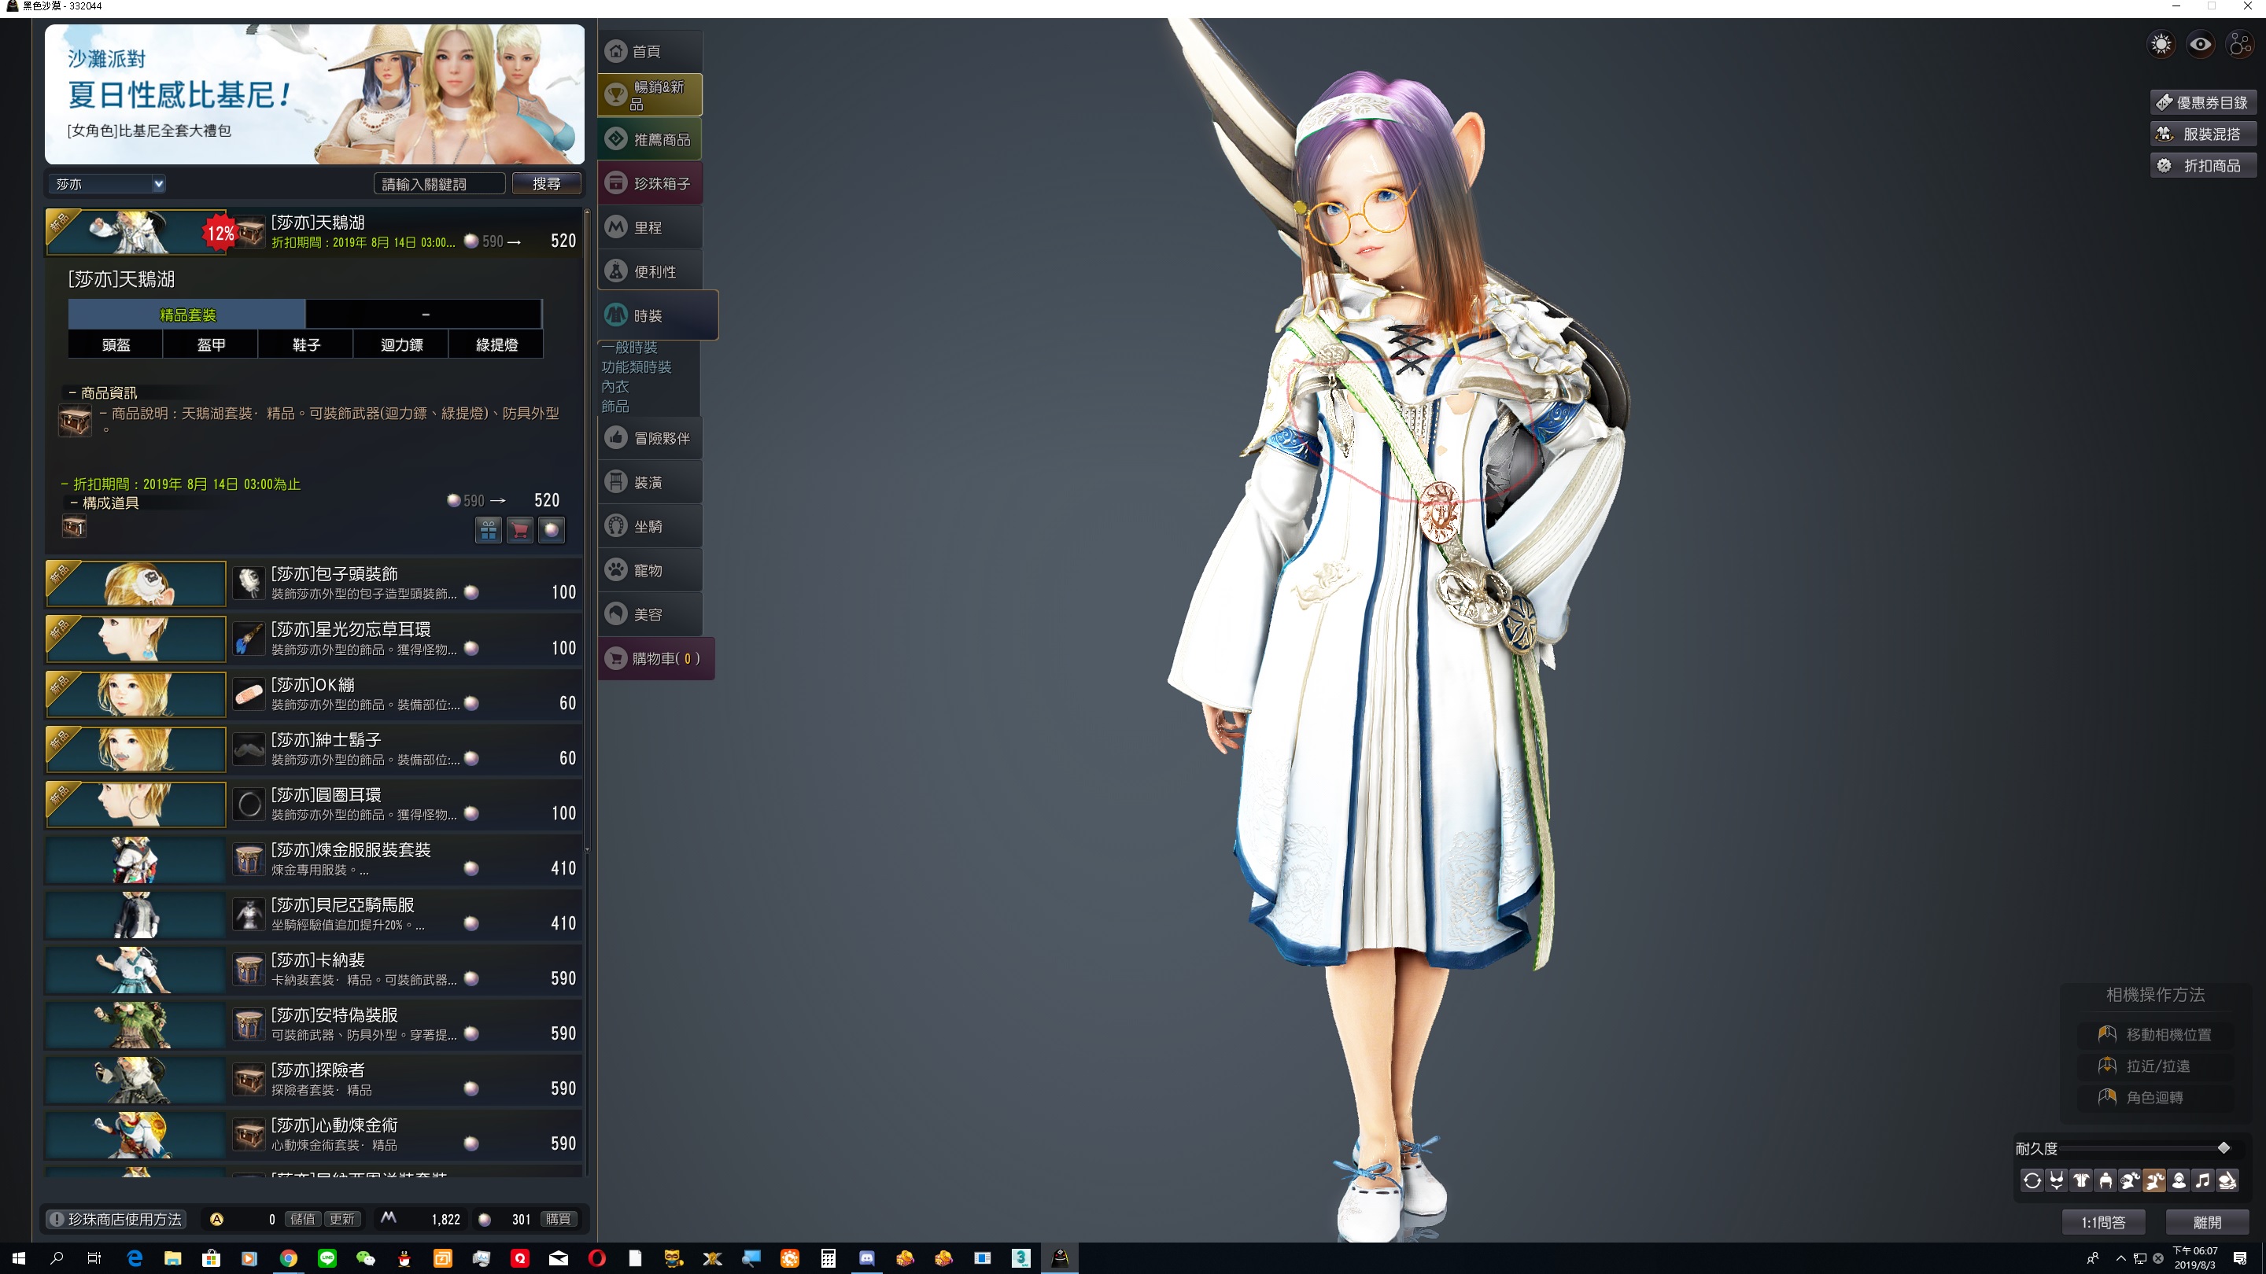Click the sun lighting icon at top right
This screenshot has width=2266, height=1274.
pos(2161,44)
